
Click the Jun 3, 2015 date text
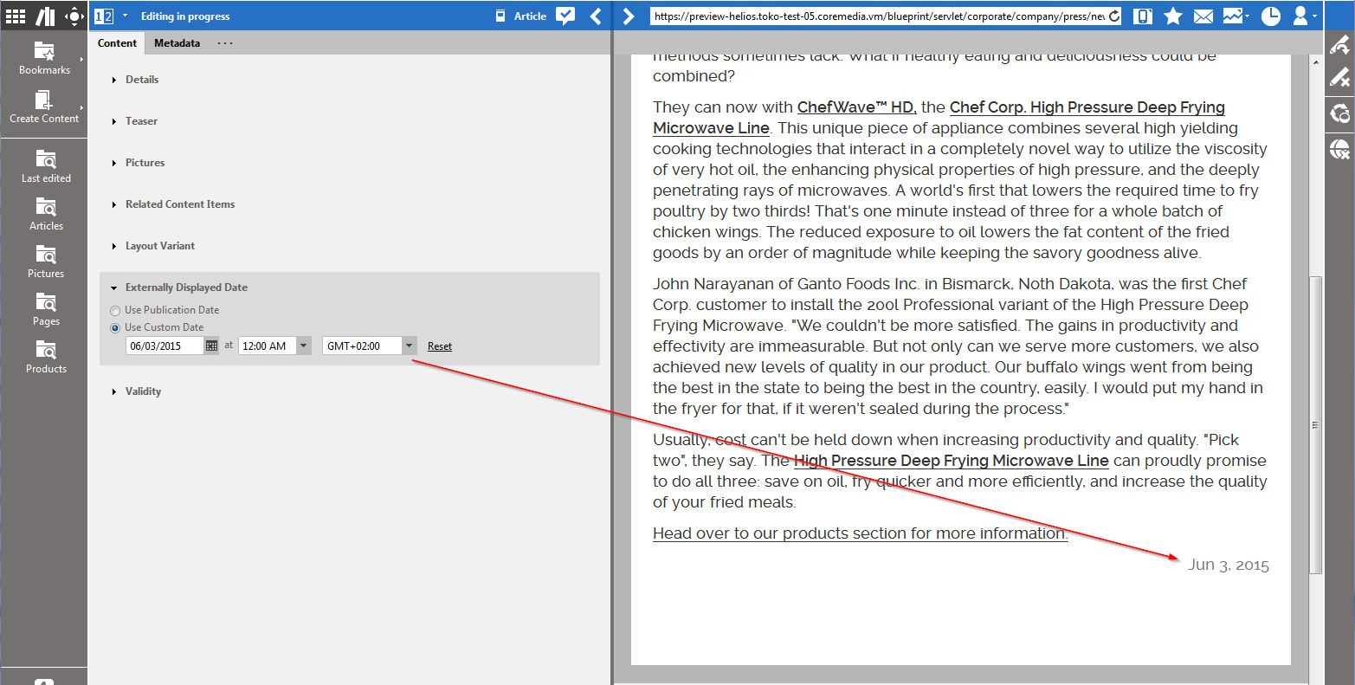click(x=1229, y=565)
